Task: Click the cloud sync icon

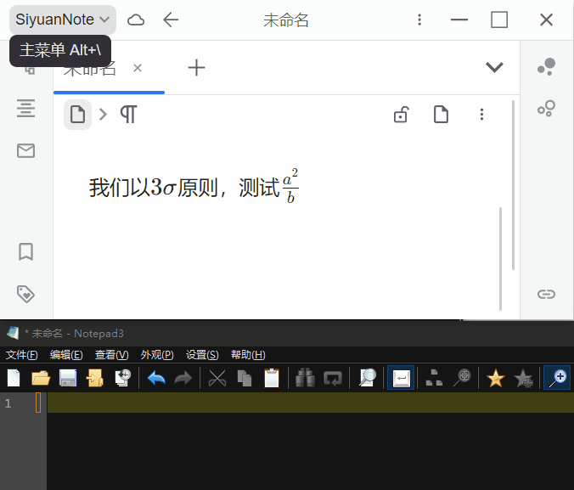Action: point(136,20)
